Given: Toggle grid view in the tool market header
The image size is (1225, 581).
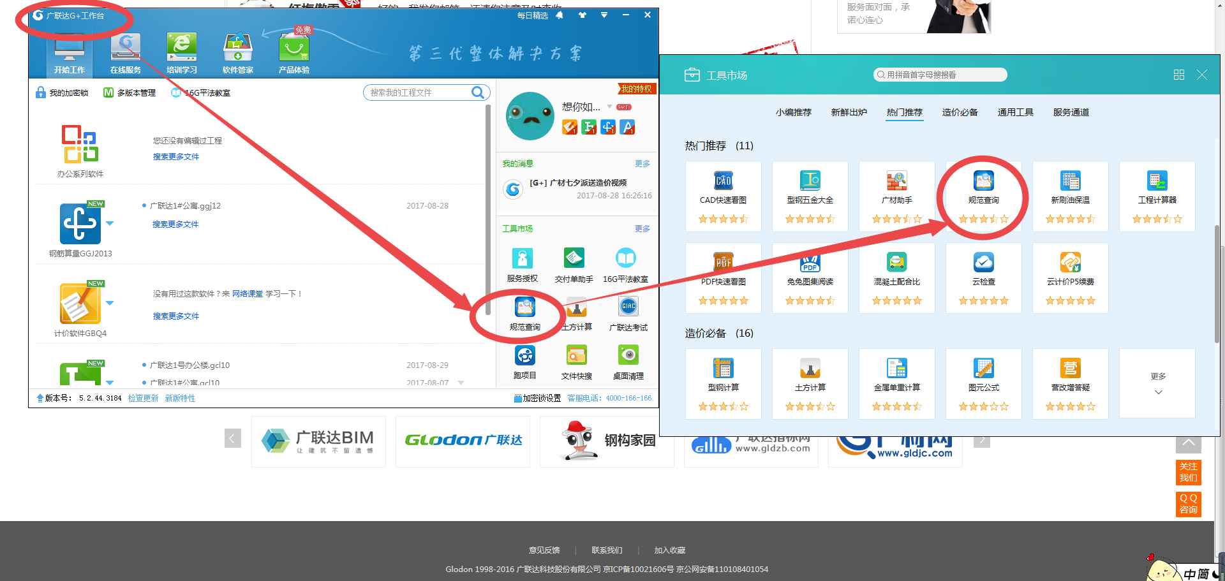Looking at the screenshot, I should click(1179, 75).
